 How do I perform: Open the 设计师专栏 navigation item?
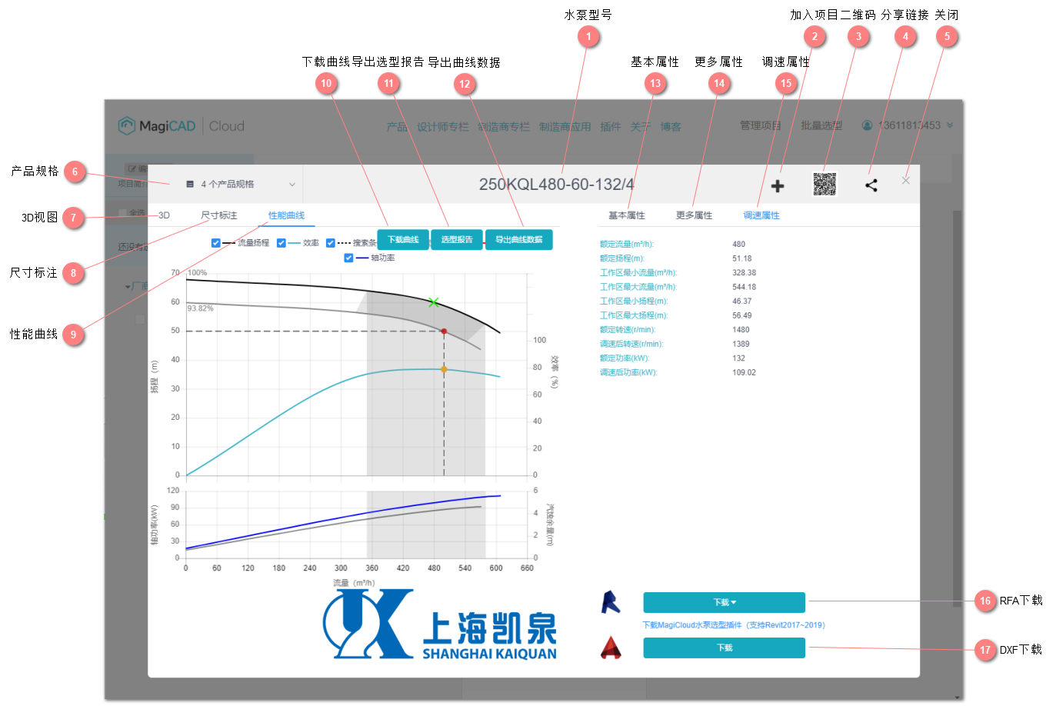443,127
